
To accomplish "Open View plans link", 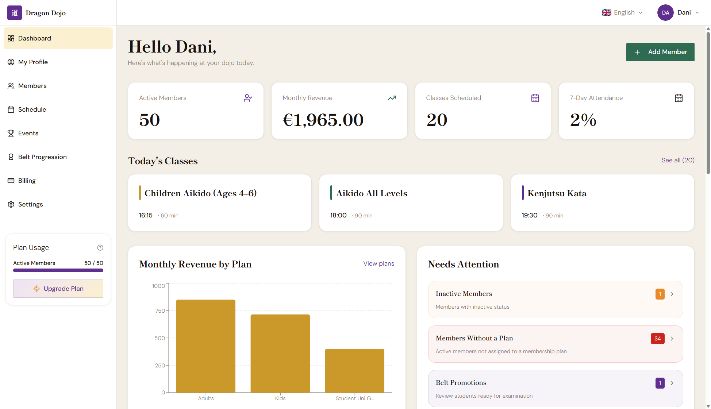I will (378, 263).
